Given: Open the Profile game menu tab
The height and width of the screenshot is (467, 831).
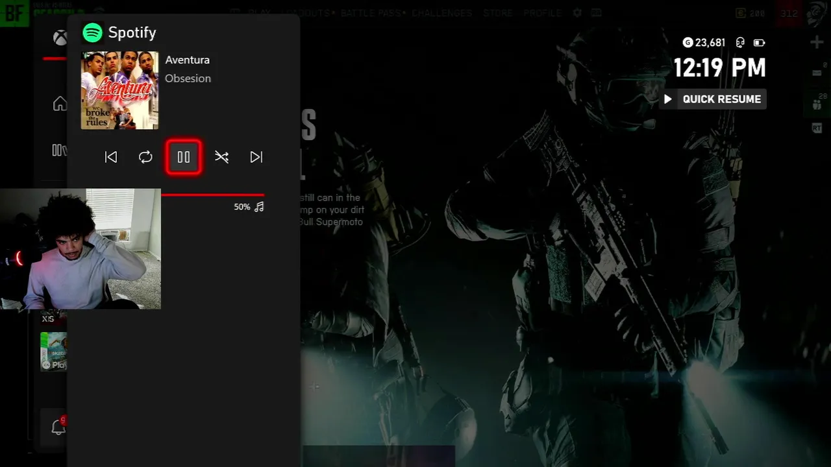Looking at the screenshot, I should click(x=543, y=13).
